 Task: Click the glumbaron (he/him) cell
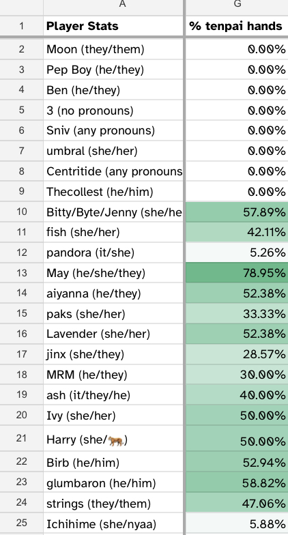point(113,483)
